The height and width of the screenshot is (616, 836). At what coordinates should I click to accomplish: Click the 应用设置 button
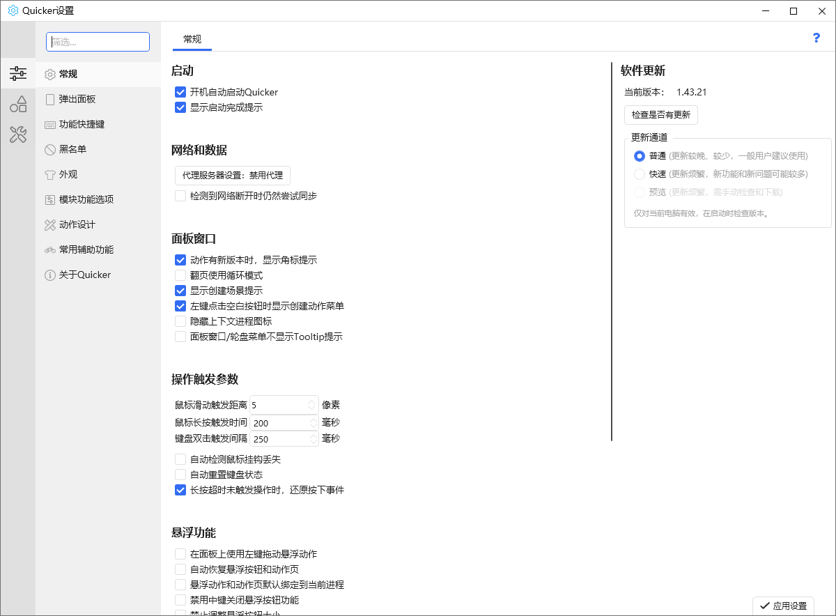tap(783, 606)
